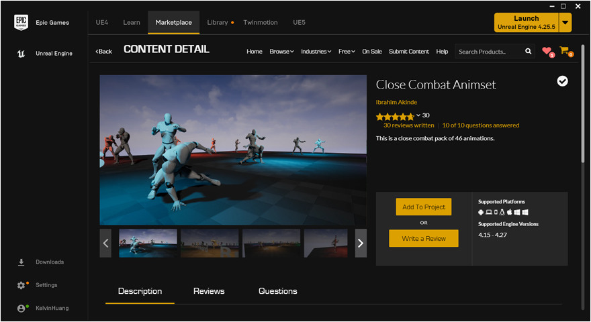
Task: Go Back from content detail
Action: click(x=103, y=52)
